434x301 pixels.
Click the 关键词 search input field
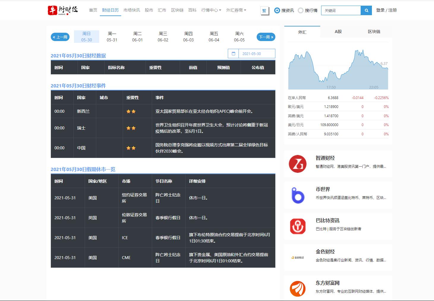[x=341, y=10]
